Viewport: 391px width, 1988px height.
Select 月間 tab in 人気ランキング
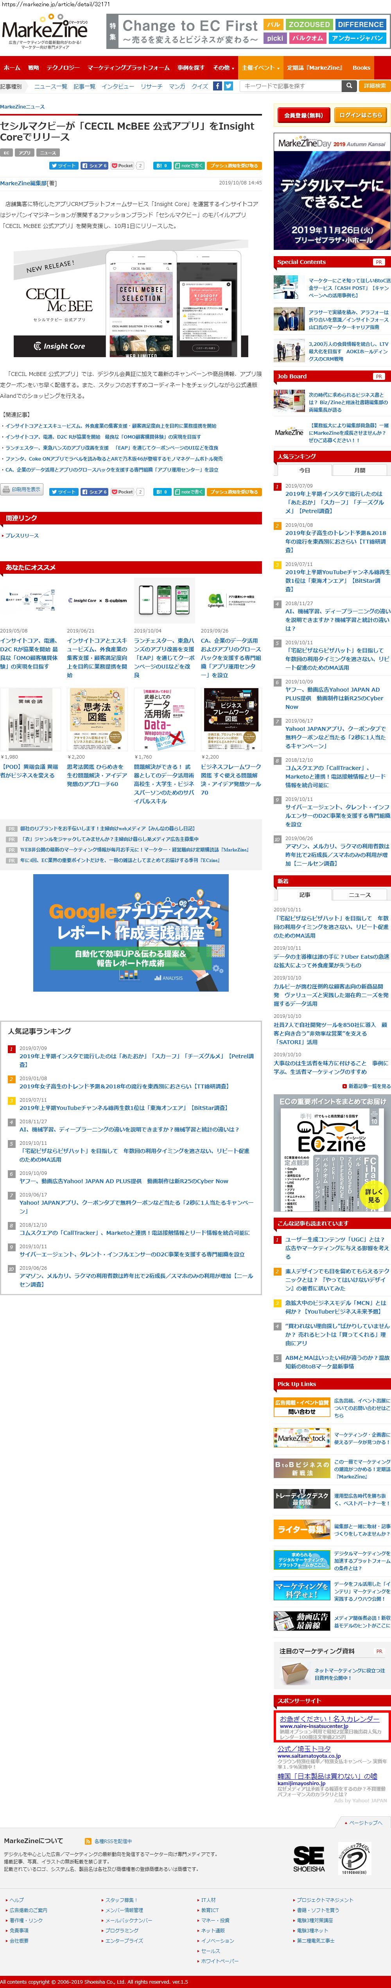tap(359, 470)
